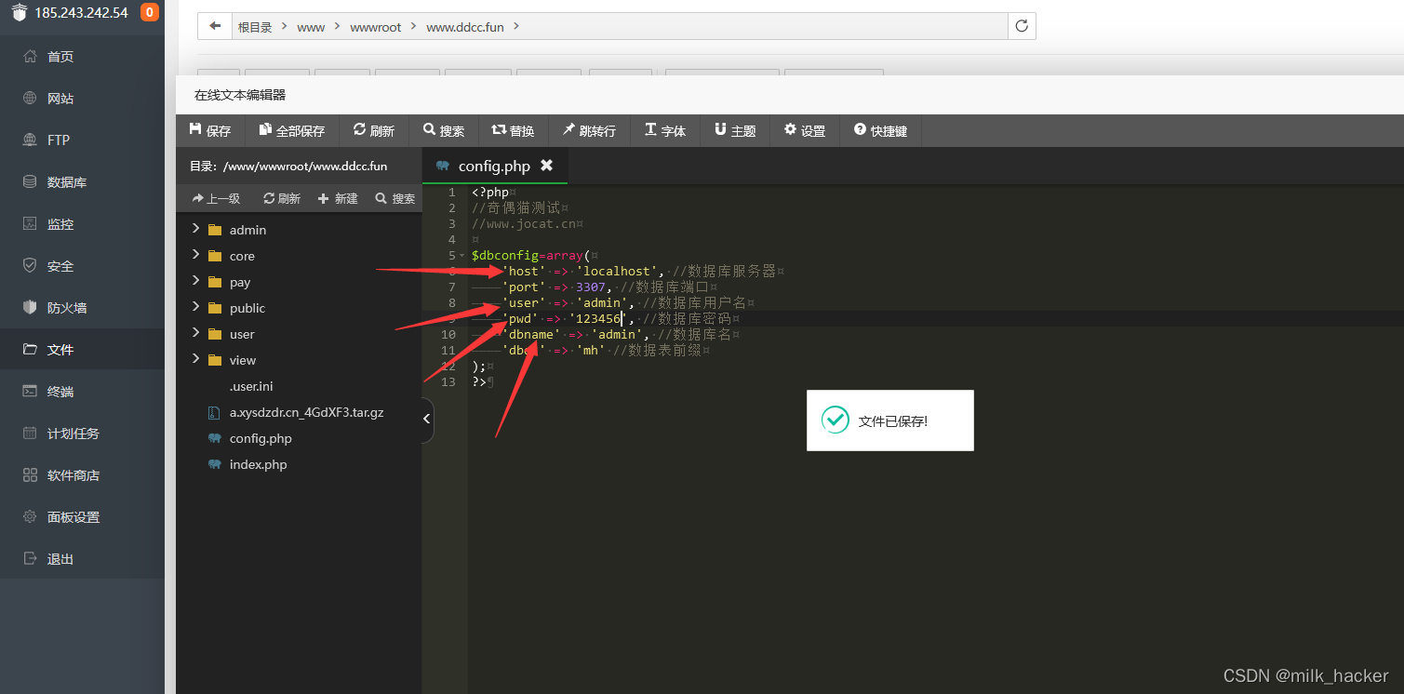Screen dimensions: 1404x694
Task: Open a.xysdzdr.cn_4GdXF3.tar.gz file
Action: click(306, 412)
